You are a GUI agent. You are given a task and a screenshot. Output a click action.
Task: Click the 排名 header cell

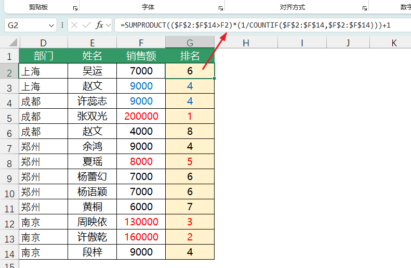tap(190, 56)
